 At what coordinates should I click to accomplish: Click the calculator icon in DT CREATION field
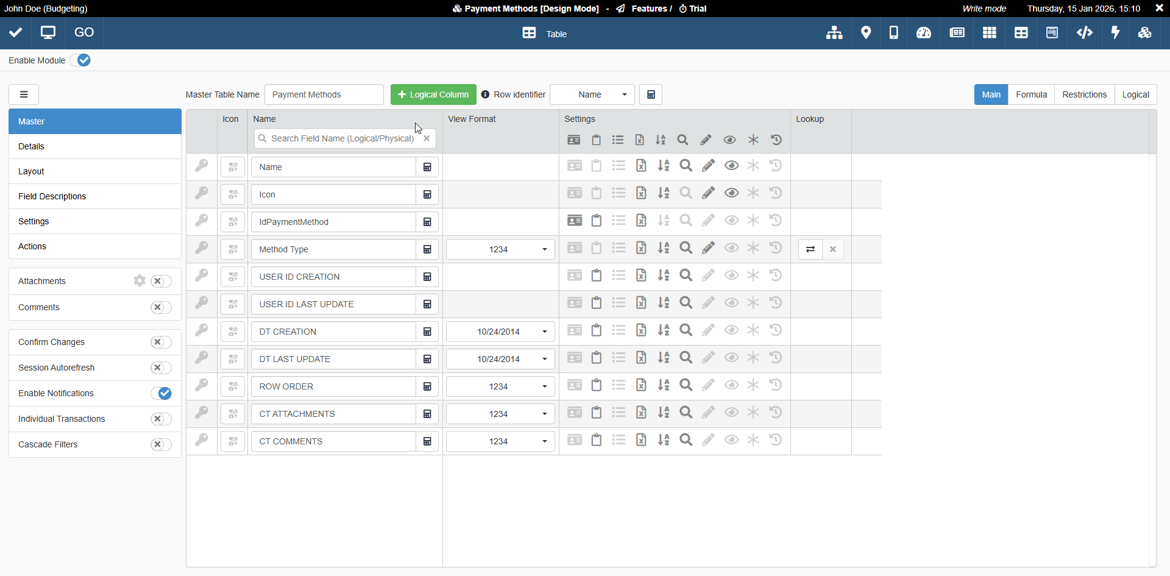coord(427,332)
